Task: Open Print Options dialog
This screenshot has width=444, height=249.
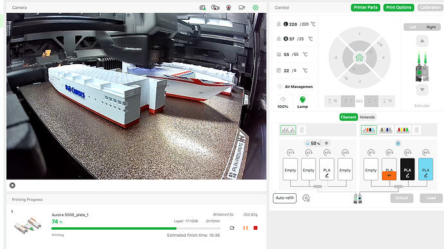Action: click(399, 8)
